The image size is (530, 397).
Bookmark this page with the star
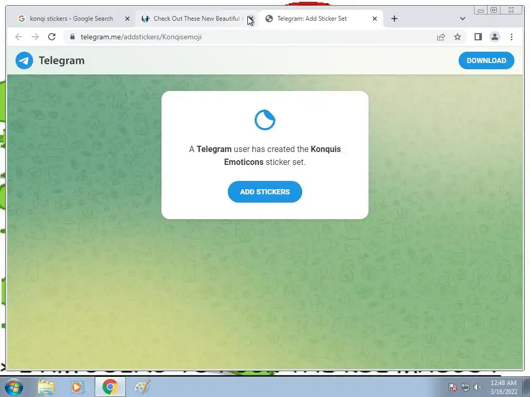pyautogui.click(x=458, y=37)
